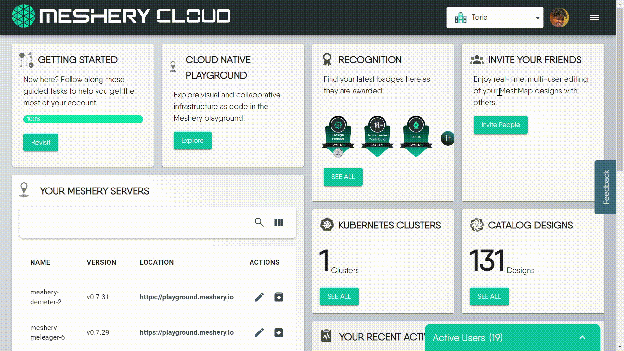Click the Catalog Designs spiral icon
The width and height of the screenshot is (624, 351).
click(x=476, y=225)
